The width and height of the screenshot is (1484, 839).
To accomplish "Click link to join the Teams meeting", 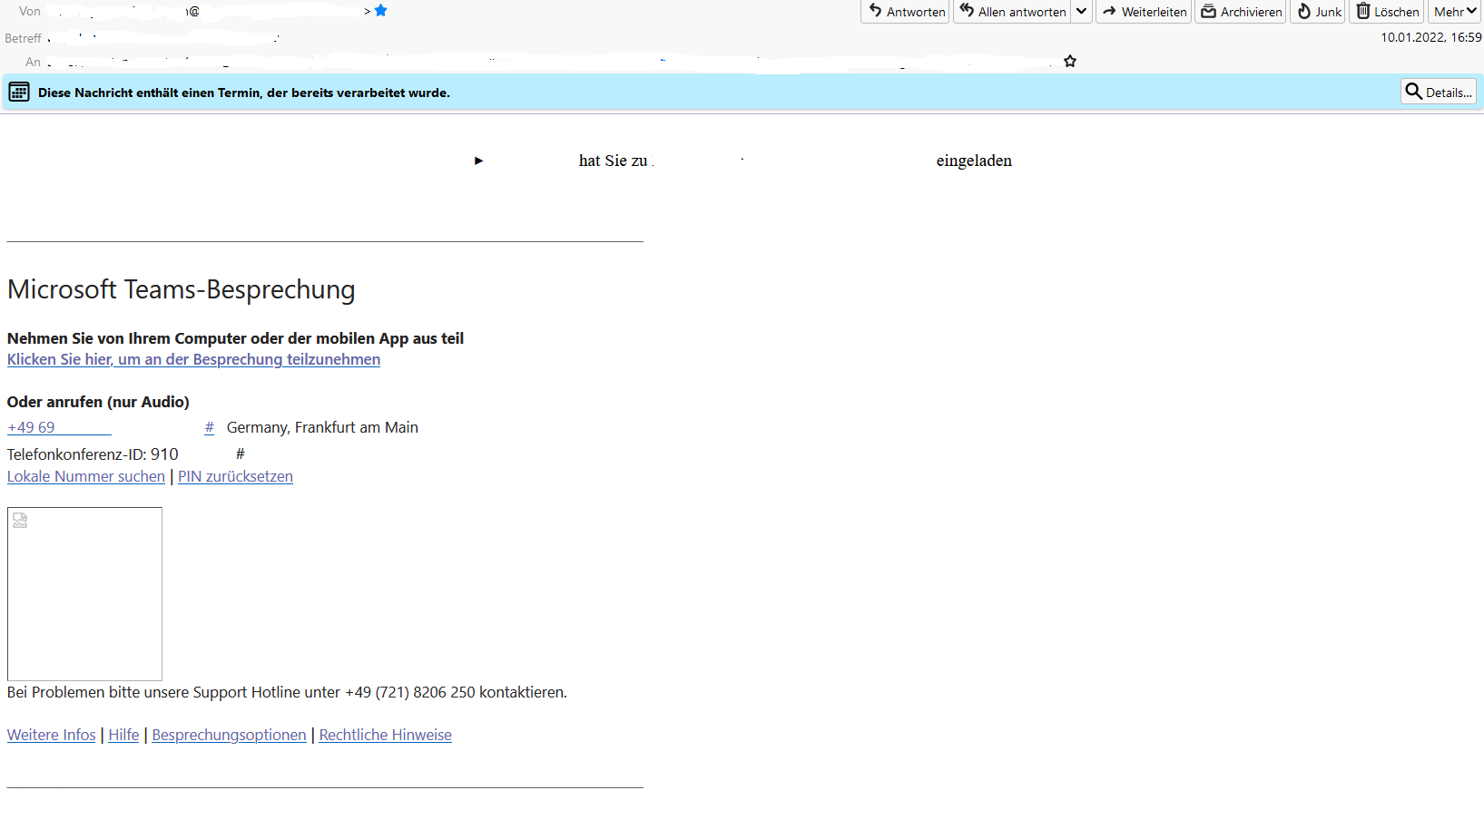I will point(193,359).
